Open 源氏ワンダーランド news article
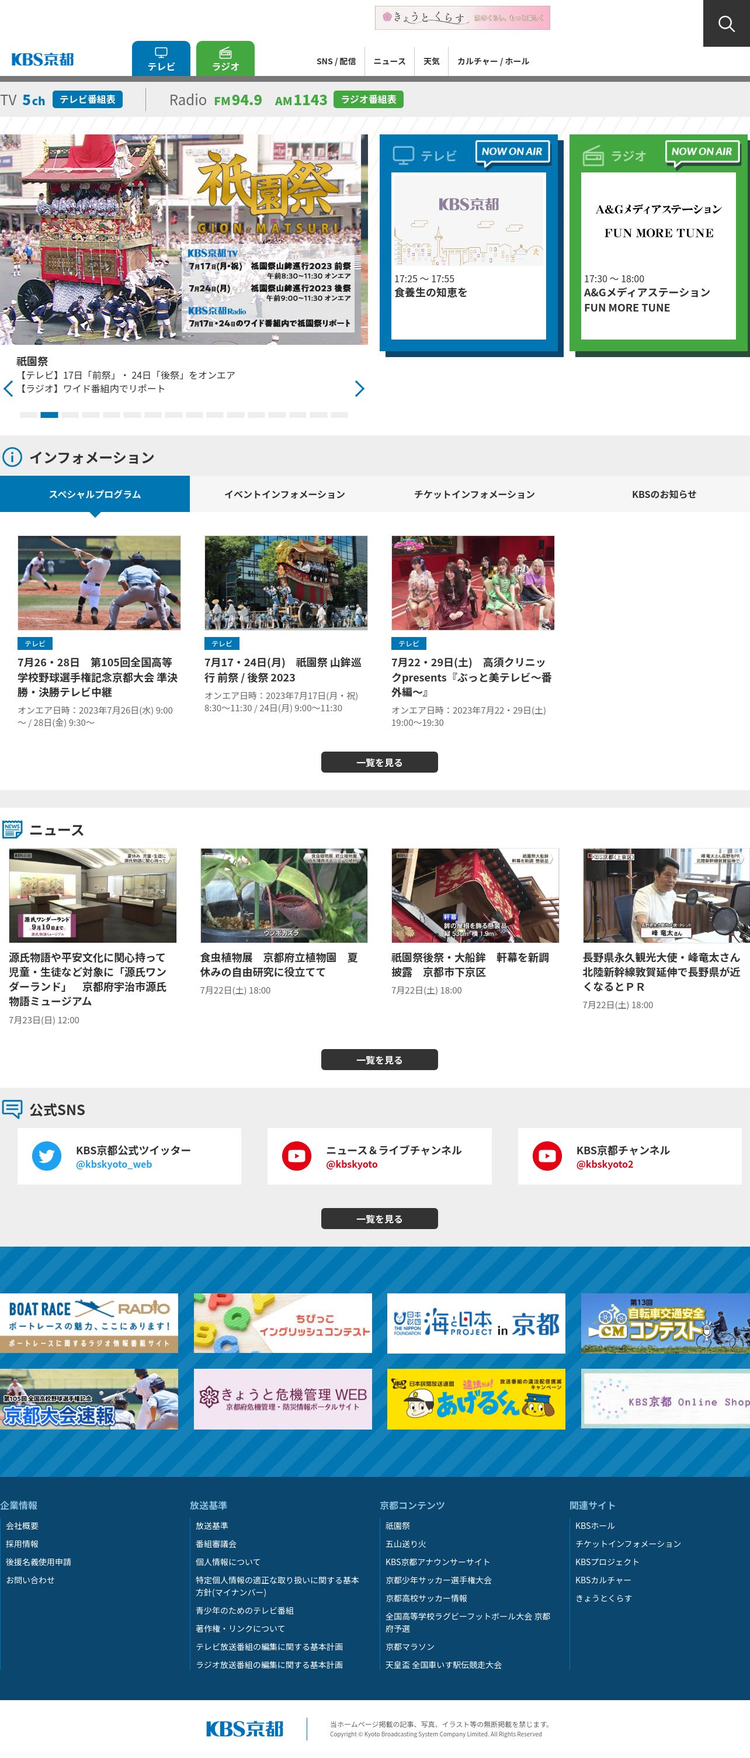 (x=88, y=980)
